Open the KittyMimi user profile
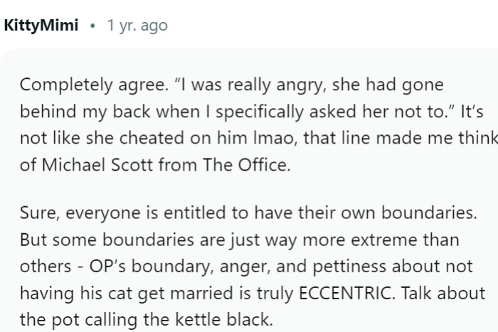This screenshot has height=332, width=498. point(41,26)
